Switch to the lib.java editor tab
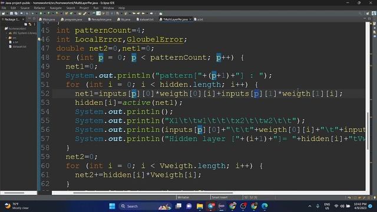The width and height of the screenshot is (377, 212). pyautogui.click(x=124, y=19)
